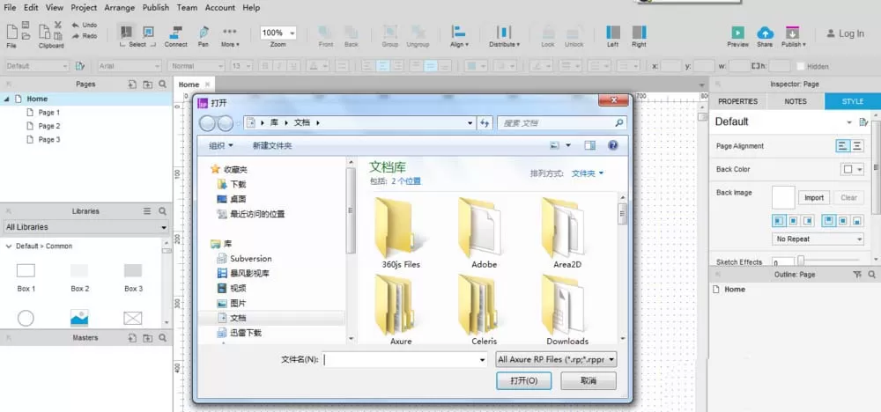Open the 文件名 combo box arrow
Screen dimensions: 881x412
pos(482,360)
